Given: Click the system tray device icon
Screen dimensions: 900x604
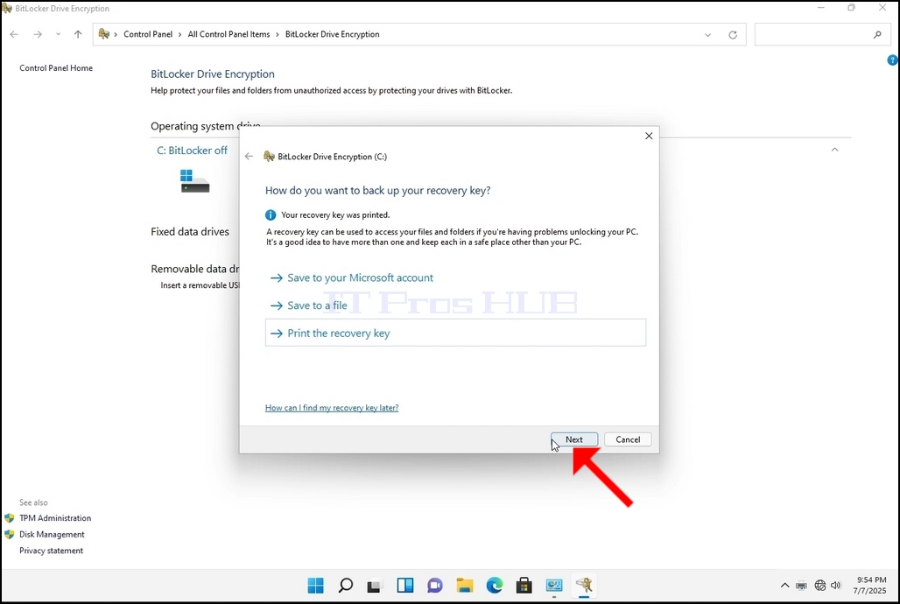Looking at the screenshot, I should pyautogui.click(x=802, y=586).
